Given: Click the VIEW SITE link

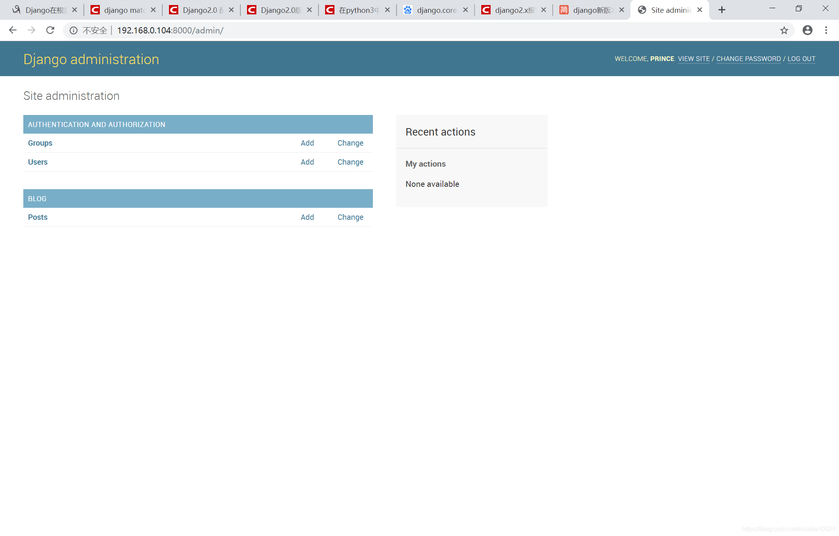Looking at the screenshot, I should pyautogui.click(x=694, y=59).
